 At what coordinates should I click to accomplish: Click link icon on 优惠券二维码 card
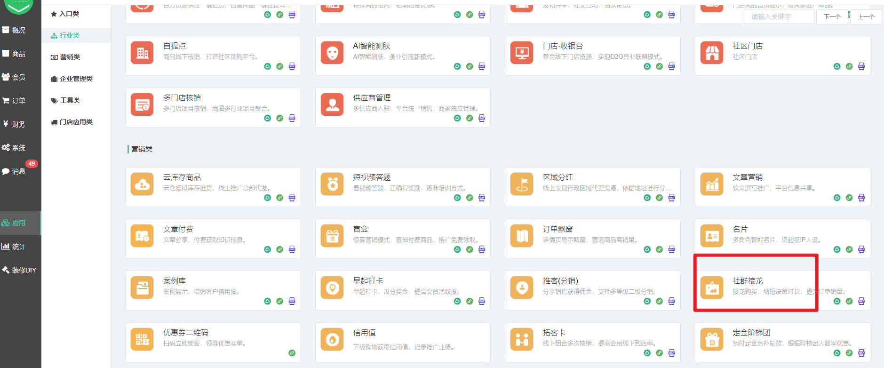[x=292, y=353]
